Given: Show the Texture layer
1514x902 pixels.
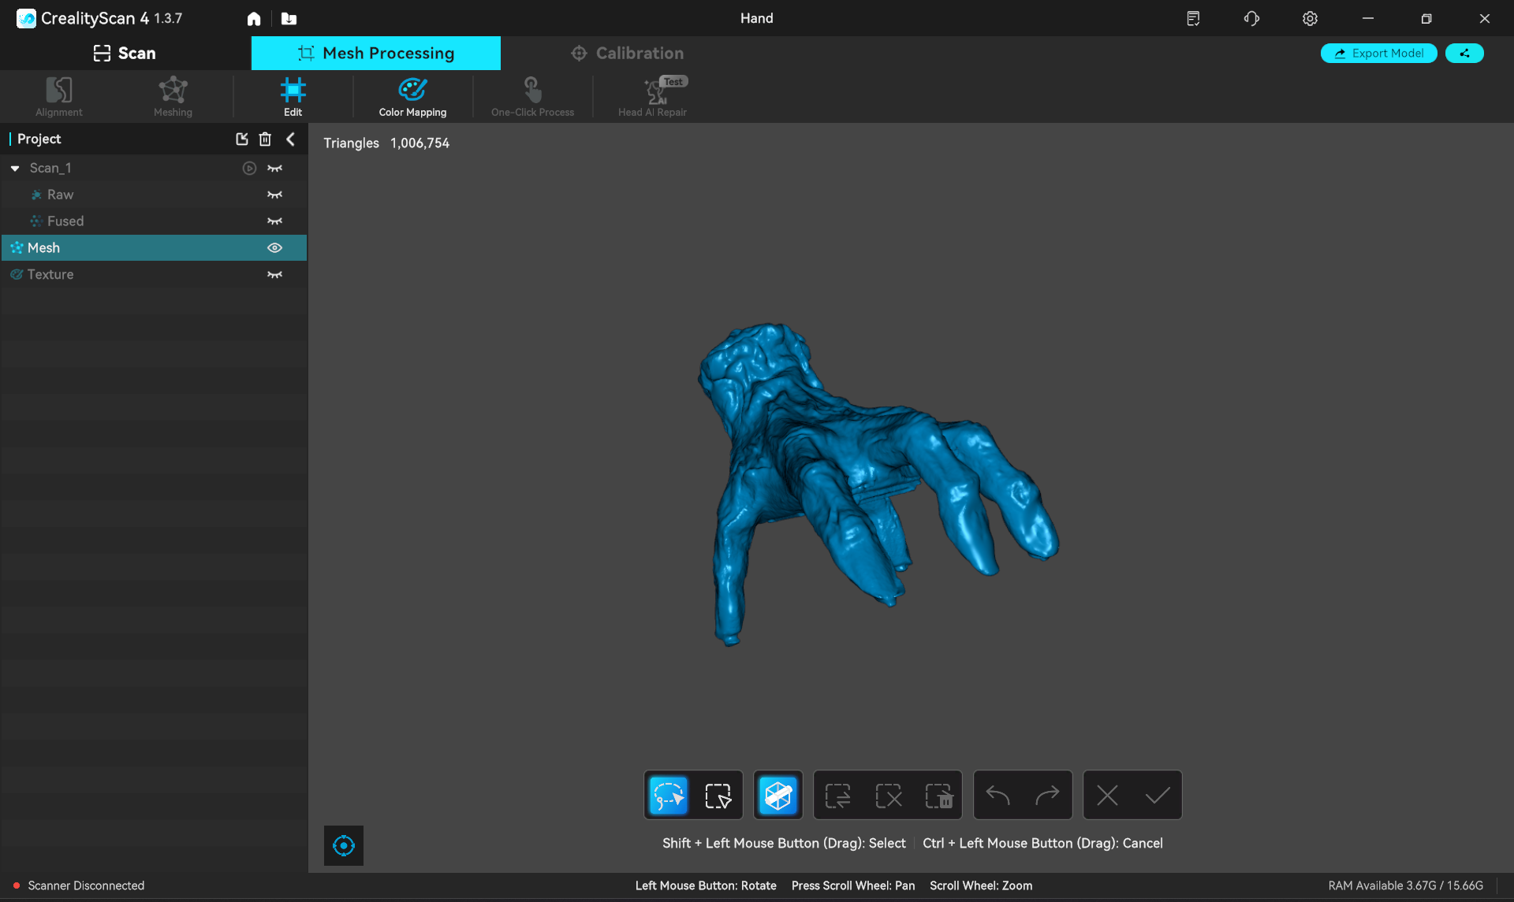Looking at the screenshot, I should tap(274, 275).
